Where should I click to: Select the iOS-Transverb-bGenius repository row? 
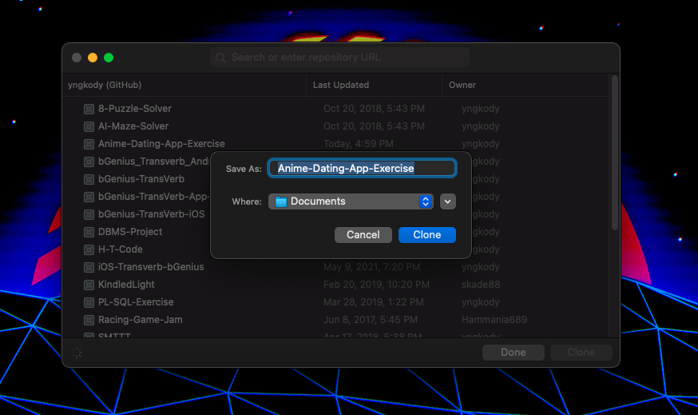point(151,267)
